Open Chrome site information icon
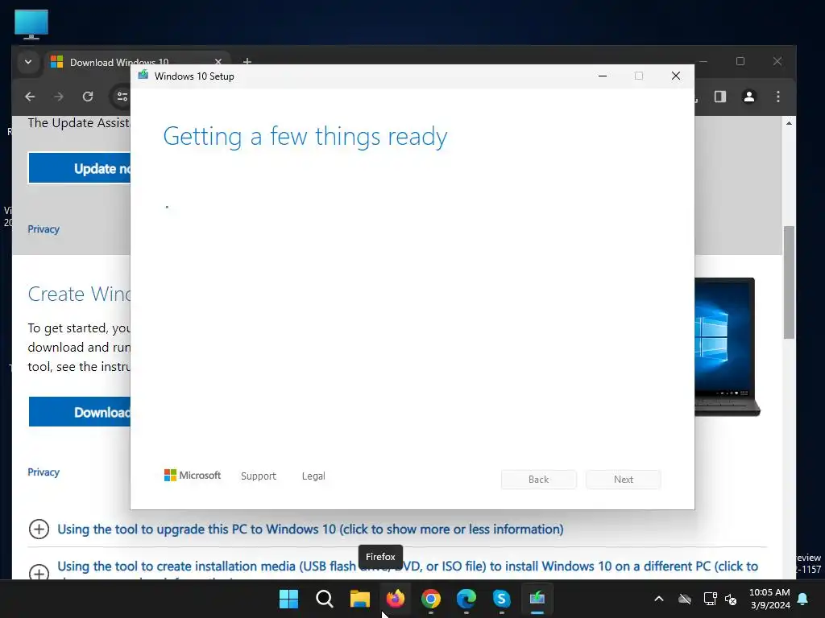Screen dimensions: 825x618 122,97
